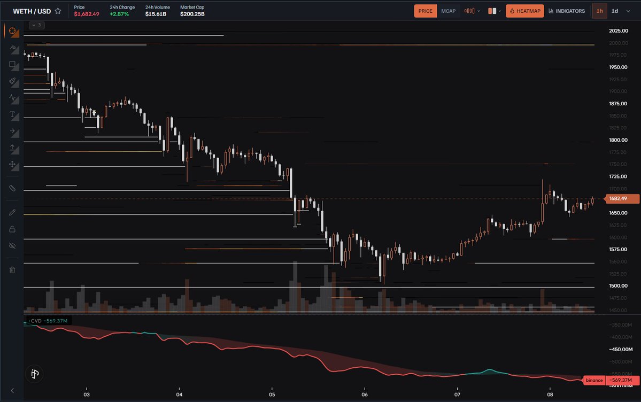Toggle the HEATMAP overlay button
The width and height of the screenshot is (641, 402).
click(524, 11)
